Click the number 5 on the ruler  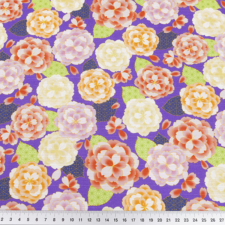pyautogui.click(x=28, y=219)
